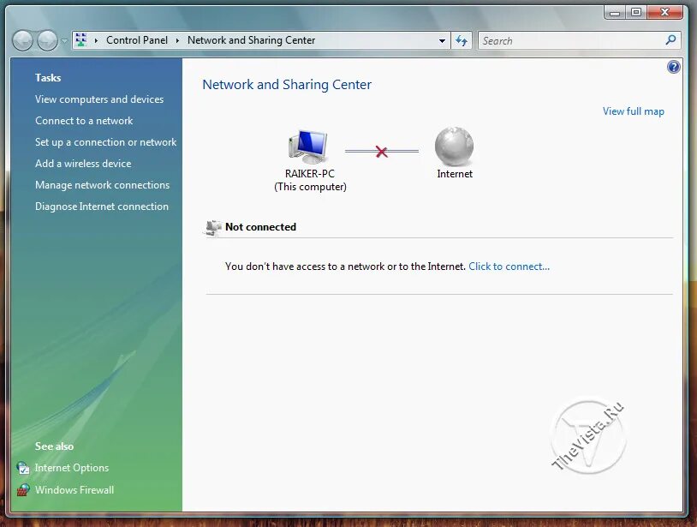Click the Forward navigation arrow button
Screen dimensions: 697x527
[47, 40]
